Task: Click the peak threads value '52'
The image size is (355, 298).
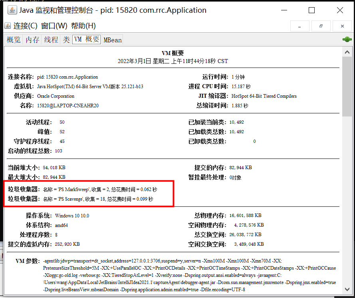Action: point(62,132)
